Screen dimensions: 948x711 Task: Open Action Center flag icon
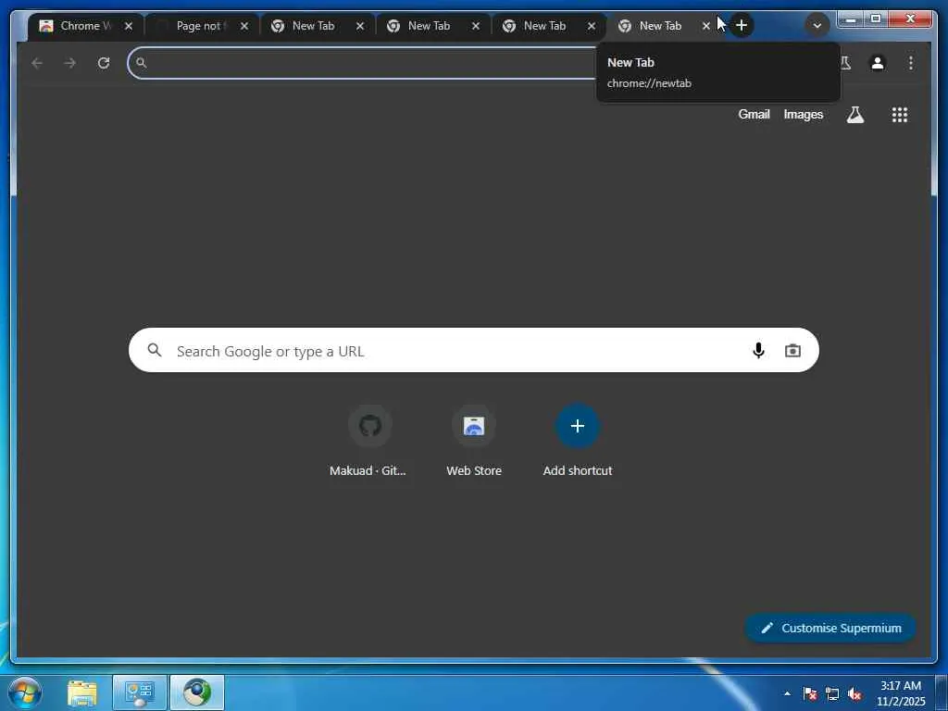coord(809,693)
